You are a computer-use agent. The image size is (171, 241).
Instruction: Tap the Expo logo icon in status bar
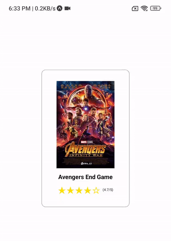pyautogui.click(x=60, y=8)
